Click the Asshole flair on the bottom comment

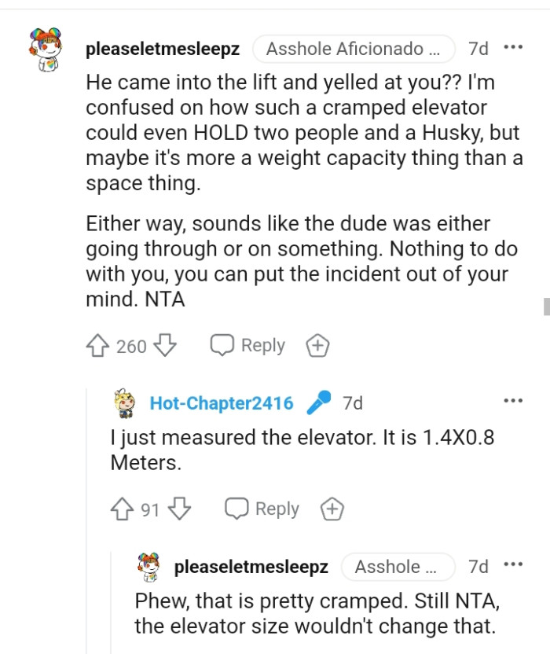[x=398, y=567]
